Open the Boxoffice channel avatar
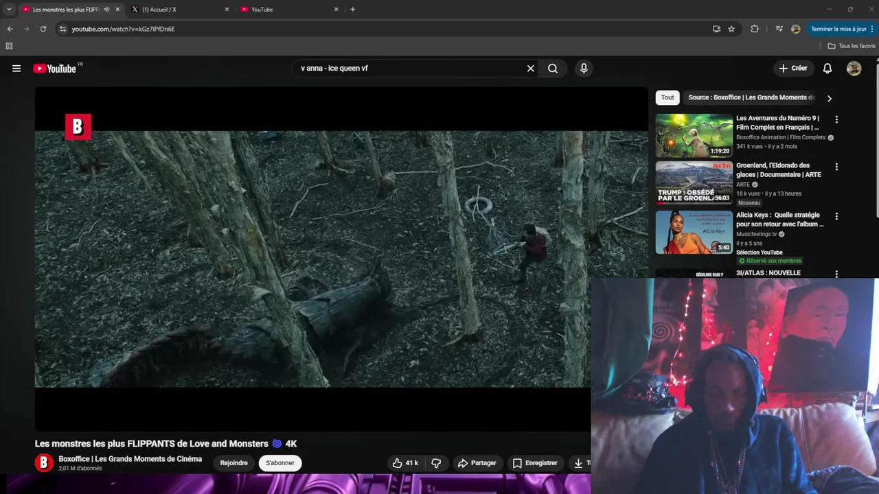This screenshot has width=879, height=494. [x=44, y=463]
